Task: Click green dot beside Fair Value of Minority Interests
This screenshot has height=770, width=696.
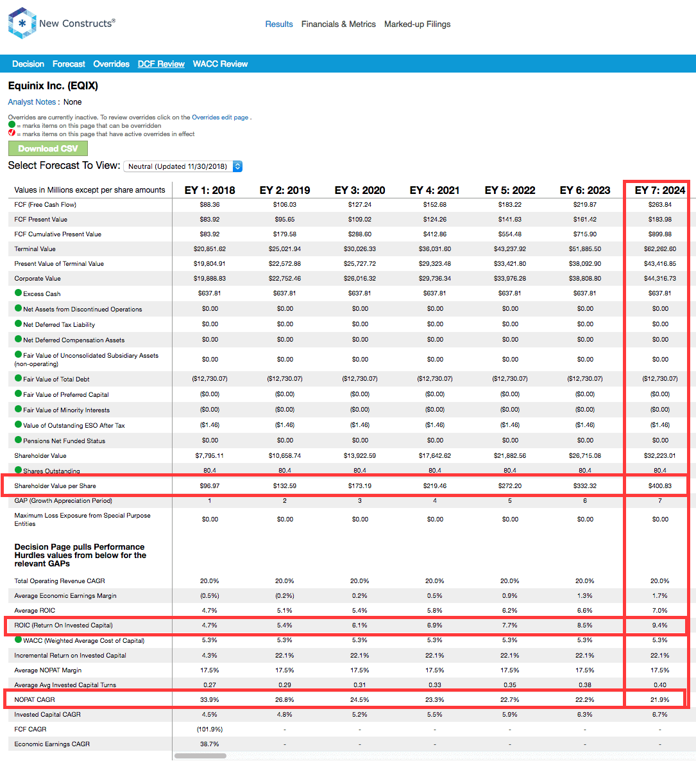Action: click(x=18, y=409)
